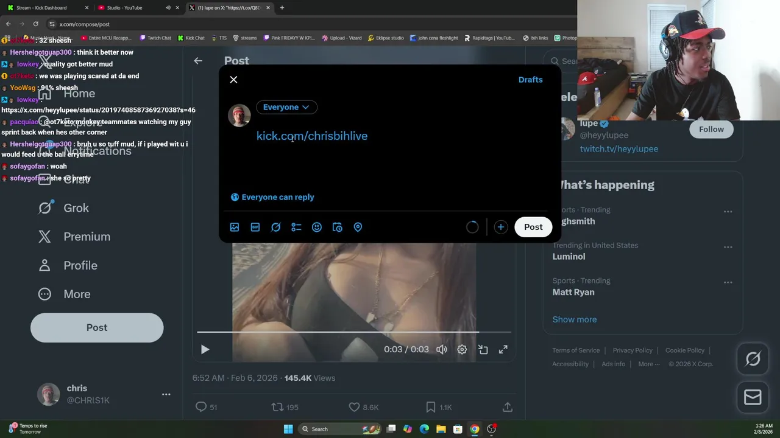This screenshot has width=780, height=438.
Task: Open Premium in the sidebar
Action: click(74, 237)
